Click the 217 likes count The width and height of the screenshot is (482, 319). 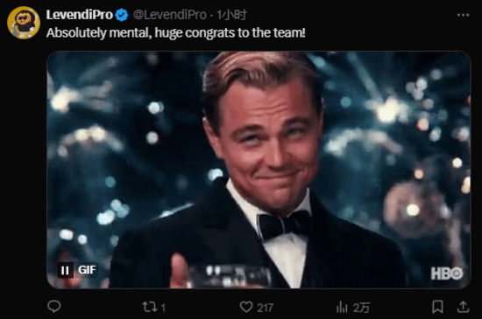pyautogui.click(x=265, y=308)
